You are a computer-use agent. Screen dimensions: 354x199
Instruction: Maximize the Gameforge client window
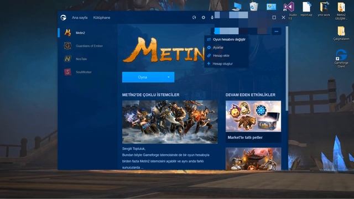coord(274,17)
